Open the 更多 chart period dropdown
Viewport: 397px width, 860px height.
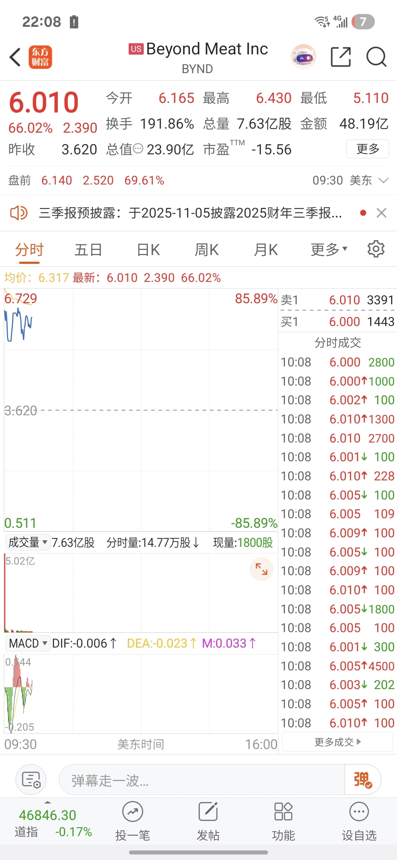click(x=329, y=250)
